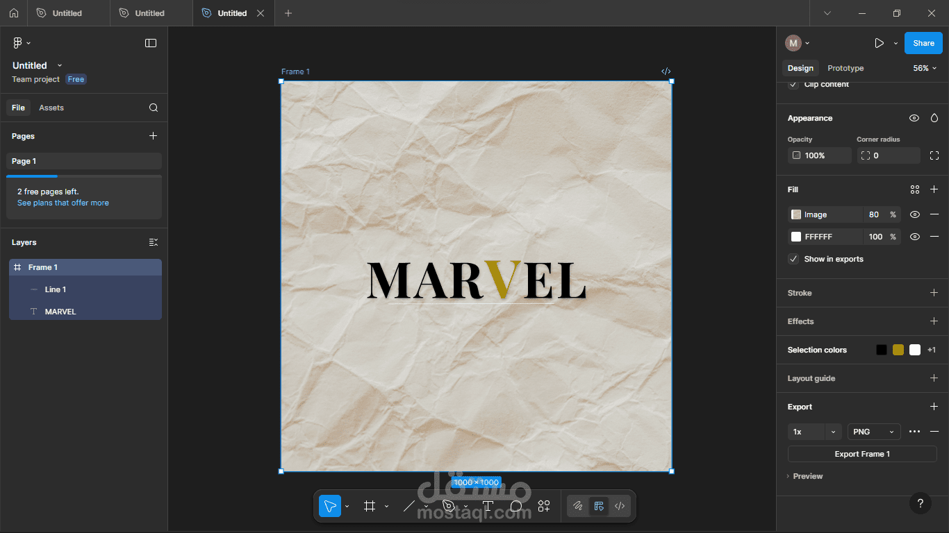Screen dimensions: 949x533
Task: Open the Figma main menu logo
Action: (x=18, y=43)
